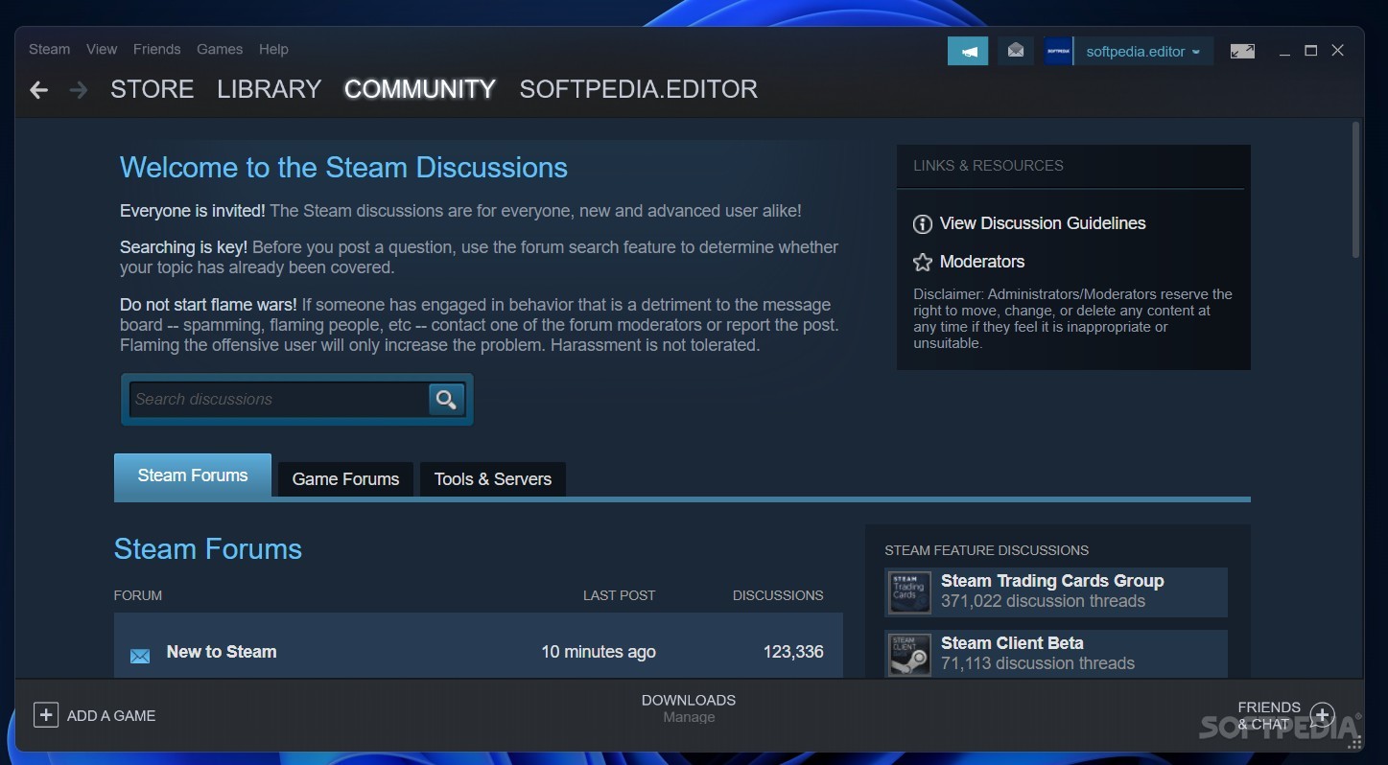This screenshot has height=765, width=1388.
Task: Click '71,113 discussion threads' text
Action: coord(1038,663)
